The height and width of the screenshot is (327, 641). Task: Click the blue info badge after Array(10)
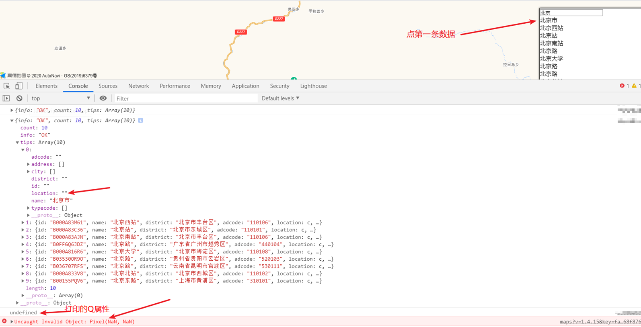140,121
